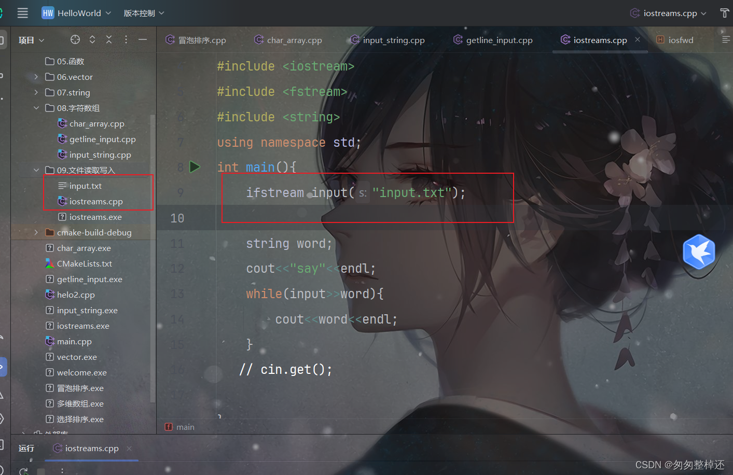Open the run panel more options icon

coord(62,471)
